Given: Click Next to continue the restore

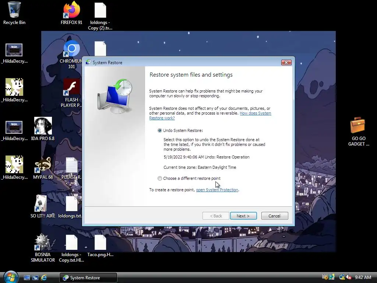Looking at the screenshot, I should click(x=243, y=216).
